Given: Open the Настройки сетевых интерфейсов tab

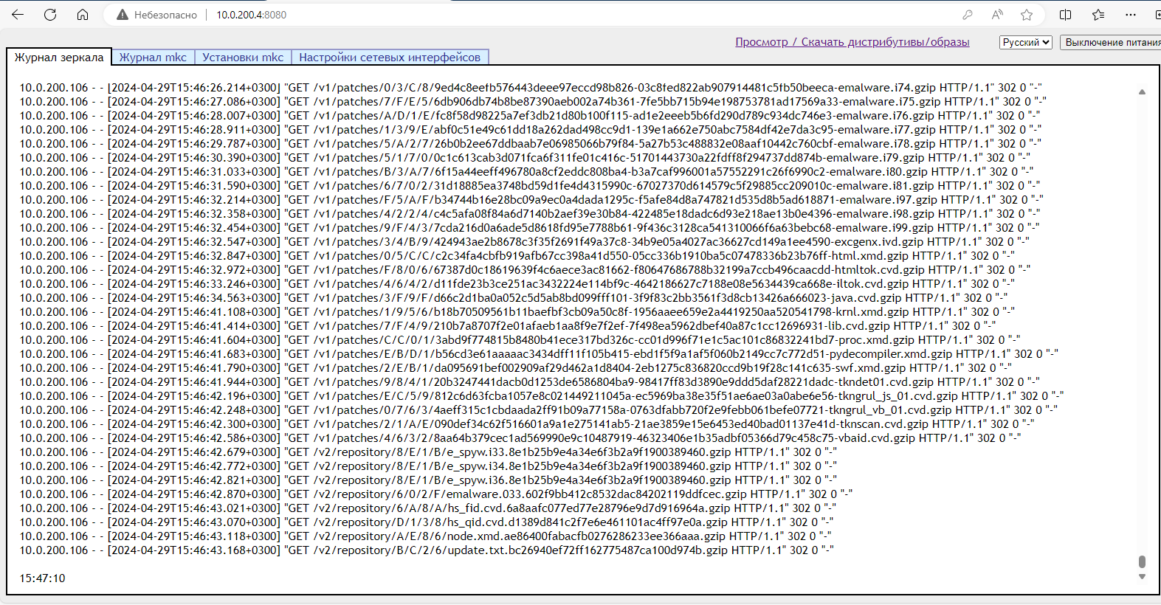Looking at the screenshot, I should [390, 57].
